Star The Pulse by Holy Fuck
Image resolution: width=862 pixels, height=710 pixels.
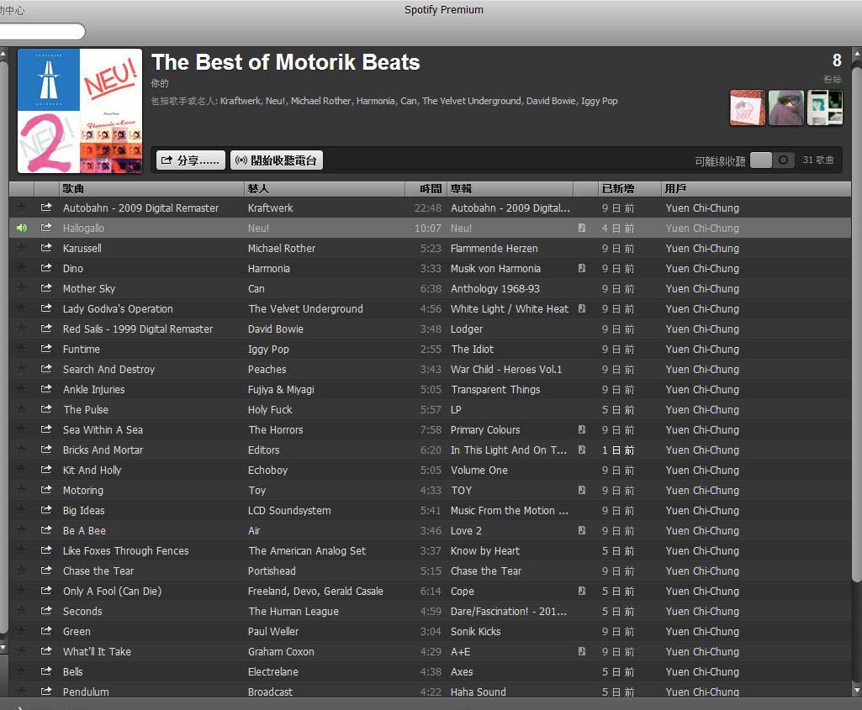point(21,409)
